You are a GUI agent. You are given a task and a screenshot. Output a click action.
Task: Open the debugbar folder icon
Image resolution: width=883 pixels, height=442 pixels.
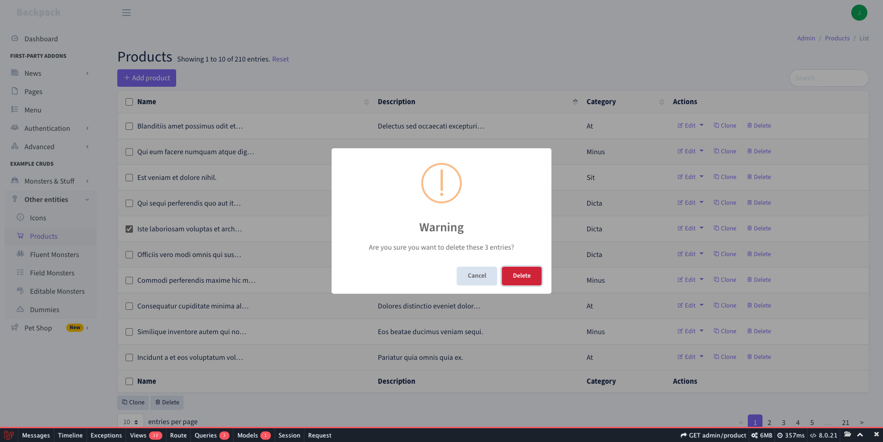pos(848,435)
